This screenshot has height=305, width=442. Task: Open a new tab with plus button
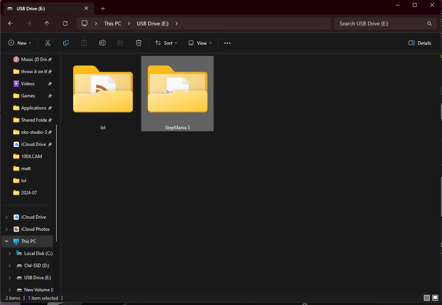click(x=103, y=8)
